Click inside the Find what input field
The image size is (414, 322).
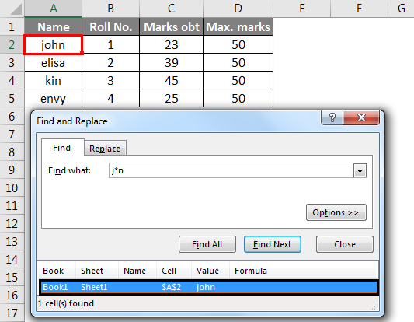tap(231, 170)
